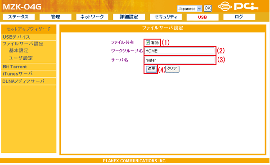Open セットアップウィザード in sidebar
270x165 pixels.
pyautogui.click(x=29, y=29)
